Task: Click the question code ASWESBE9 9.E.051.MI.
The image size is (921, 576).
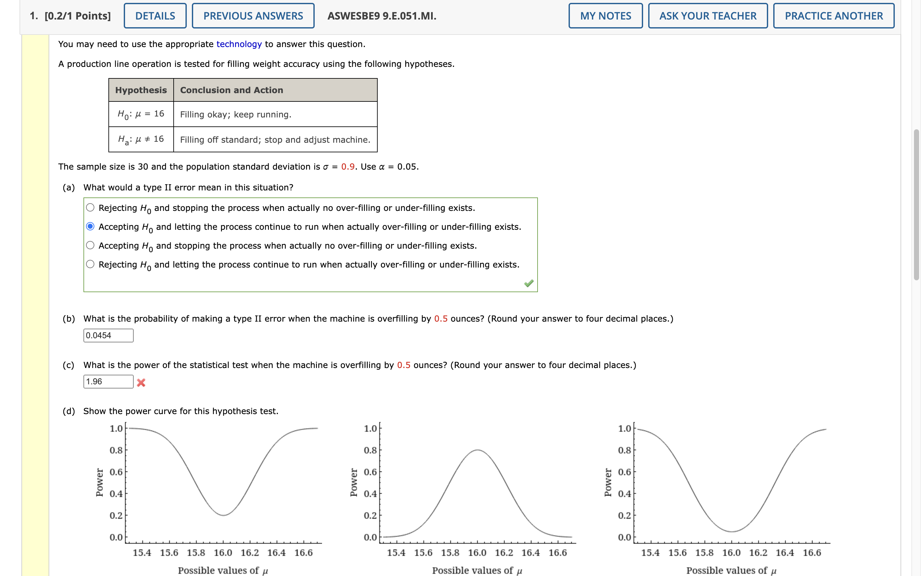Action: (382, 16)
